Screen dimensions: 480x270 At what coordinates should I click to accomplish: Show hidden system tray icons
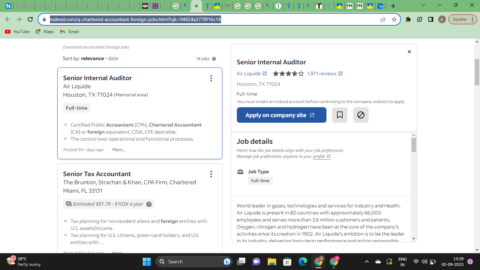tap(367, 262)
